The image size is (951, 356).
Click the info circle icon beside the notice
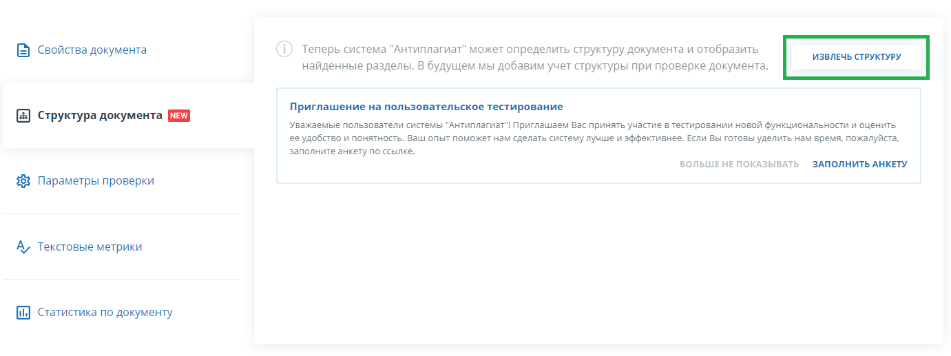tap(284, 50)
